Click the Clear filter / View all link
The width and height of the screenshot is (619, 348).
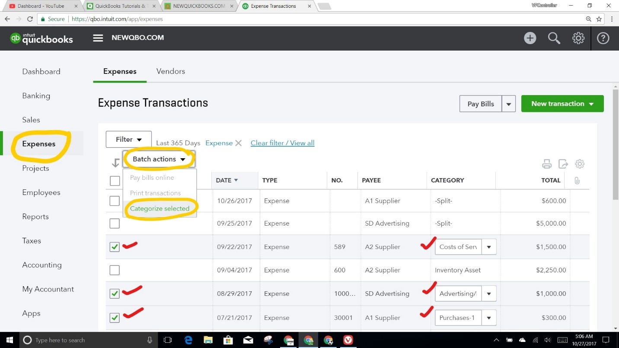coord(282,143)
